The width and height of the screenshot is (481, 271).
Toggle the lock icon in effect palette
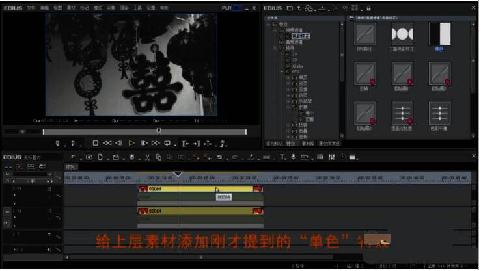pos(369,8)
